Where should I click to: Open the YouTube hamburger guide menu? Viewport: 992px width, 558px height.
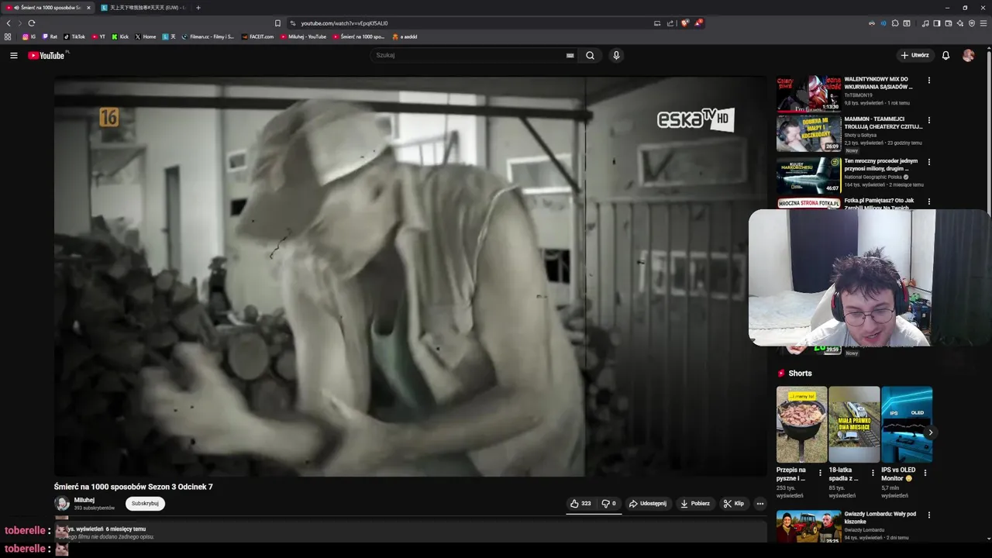pos(13,55)
